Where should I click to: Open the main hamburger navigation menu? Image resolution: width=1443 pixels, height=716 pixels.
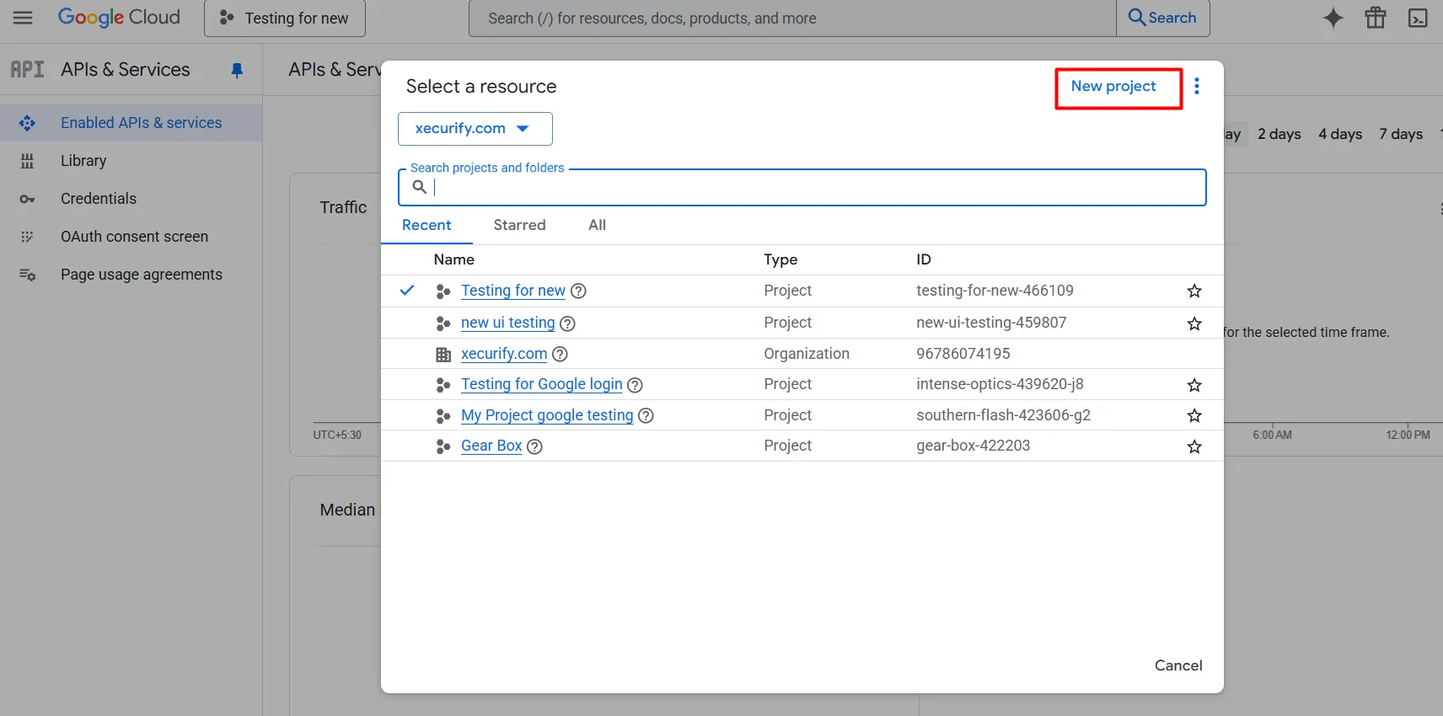[23, 18]
